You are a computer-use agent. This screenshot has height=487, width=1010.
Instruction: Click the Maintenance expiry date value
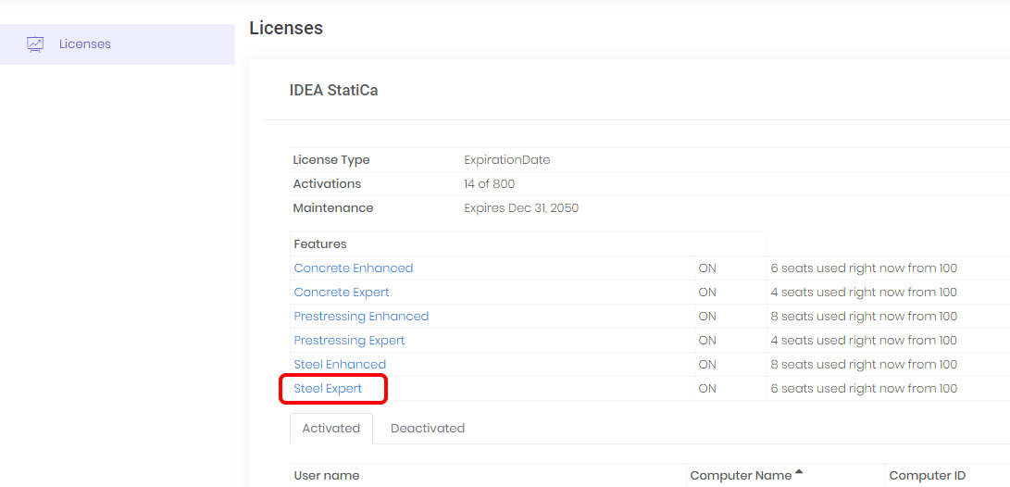point(520,208)
